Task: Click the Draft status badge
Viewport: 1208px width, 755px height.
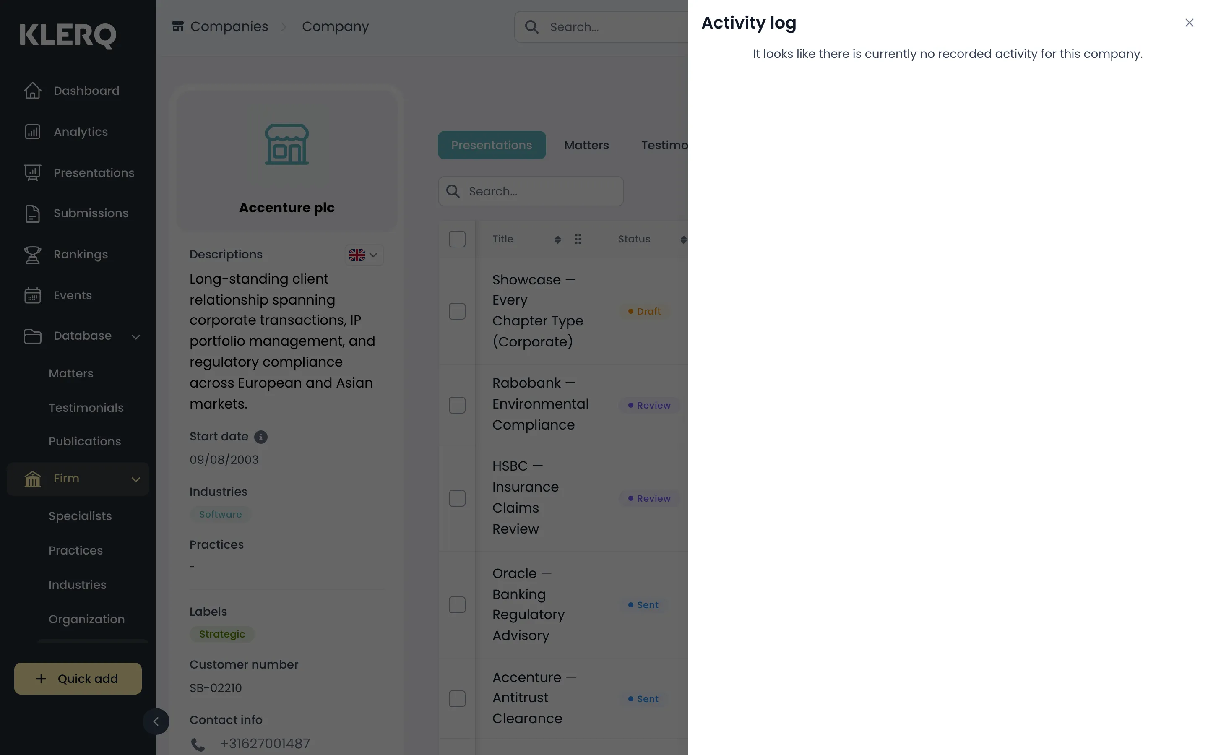Action: click(x=644, y=312)
